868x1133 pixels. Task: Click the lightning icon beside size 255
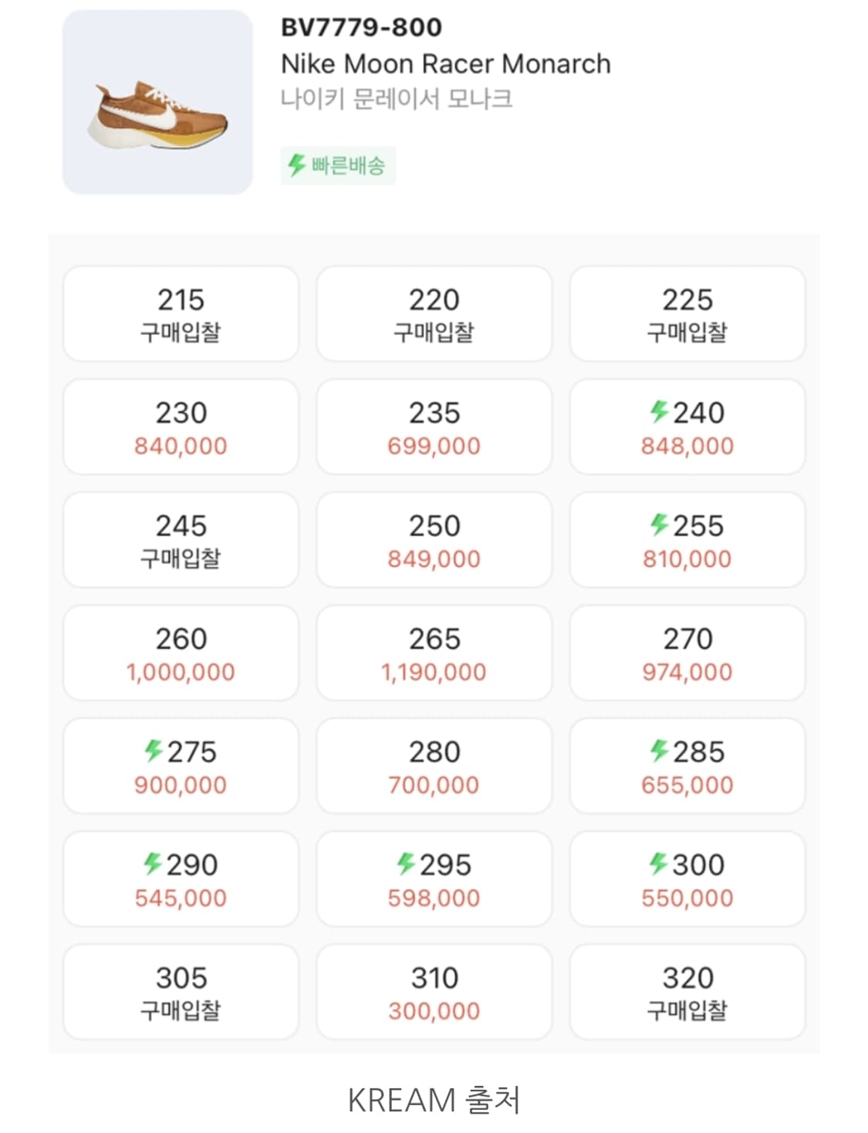pos(658,524)
